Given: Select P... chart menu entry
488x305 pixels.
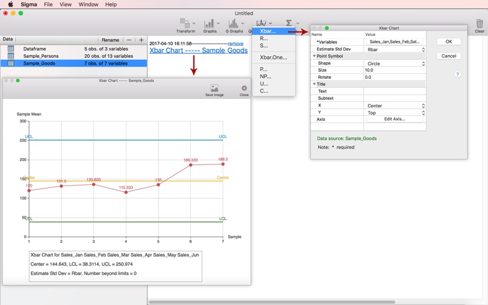Looking at the screenshot, I should pyautogui.click(x=273, y=69).
